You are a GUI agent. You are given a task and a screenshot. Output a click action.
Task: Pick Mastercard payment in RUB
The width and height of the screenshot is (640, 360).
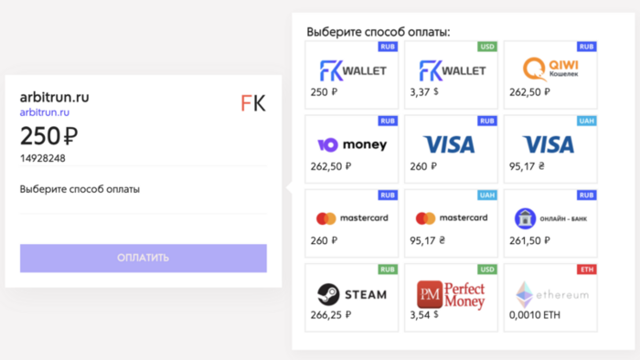351,224
